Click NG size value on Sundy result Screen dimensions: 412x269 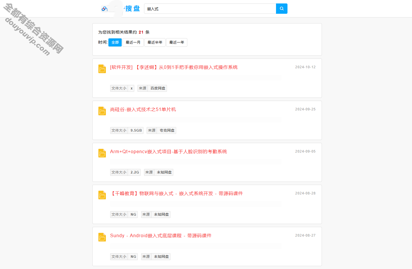[x=133, y=257]
